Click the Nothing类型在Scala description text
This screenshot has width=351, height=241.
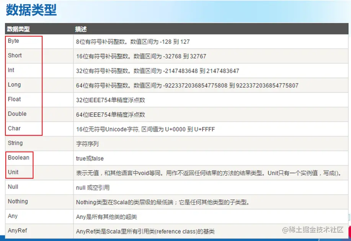163,202
